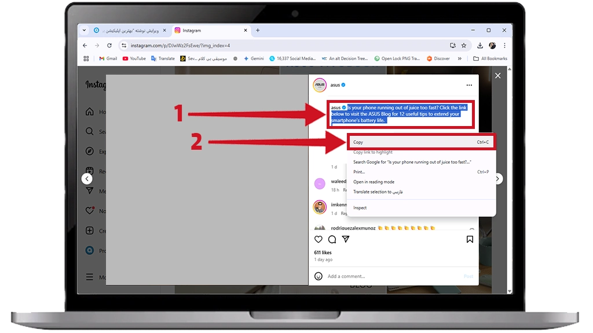Open site information icon in address bar
Image resolution: width=593 pixels, height=333 pixels.
124,46
